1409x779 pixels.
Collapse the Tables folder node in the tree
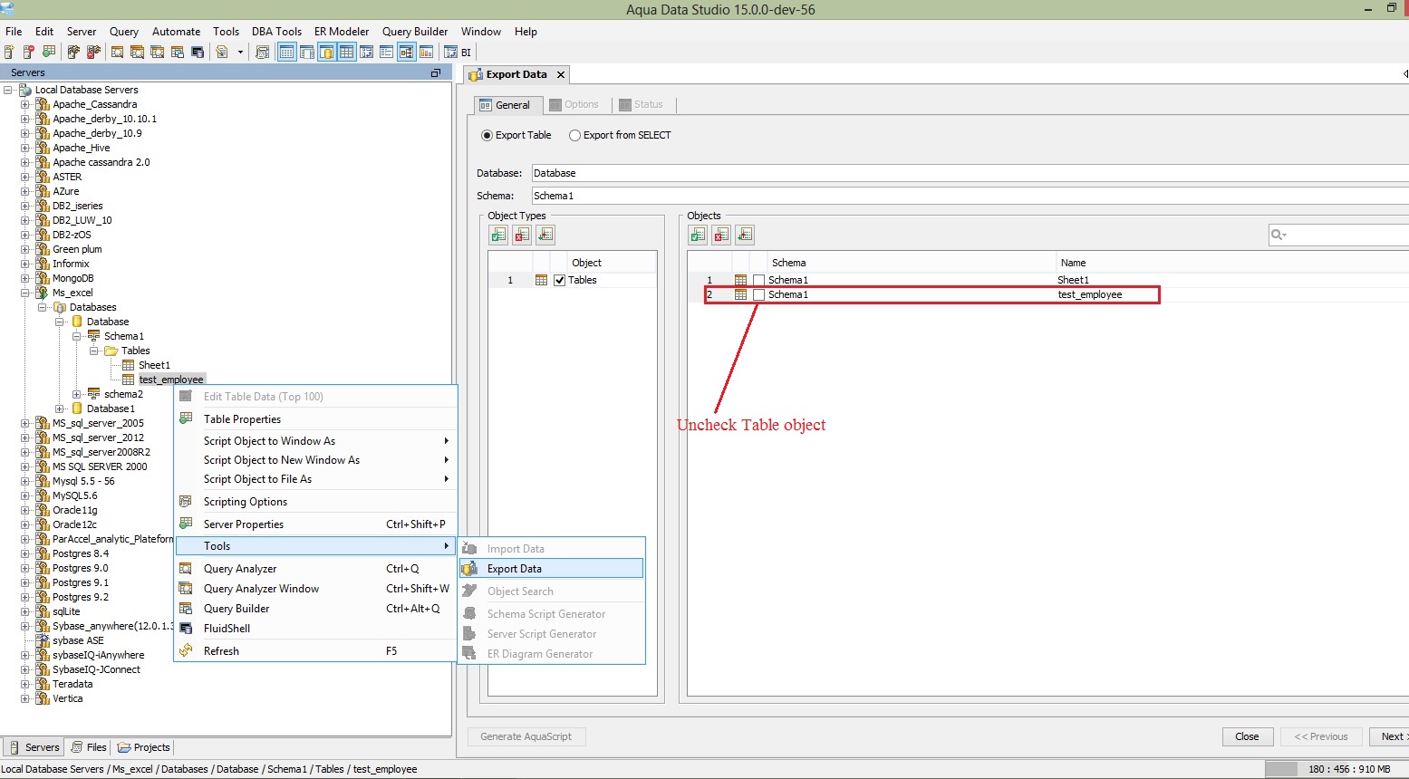tap(94, 351)
